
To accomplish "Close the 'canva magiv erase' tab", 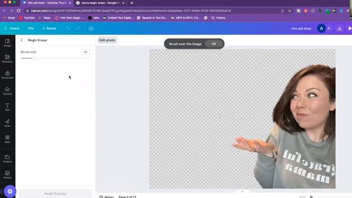I will [x=123, y=3].
